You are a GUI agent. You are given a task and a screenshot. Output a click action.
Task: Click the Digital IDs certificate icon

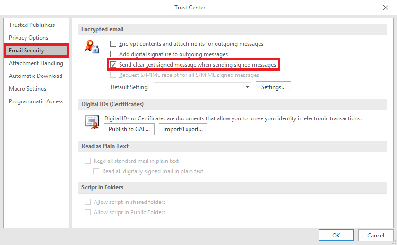click(91, 122)
